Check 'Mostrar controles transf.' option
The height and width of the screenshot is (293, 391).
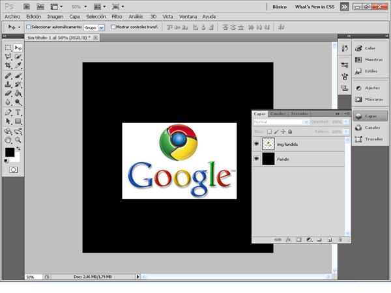coord(113,27)
